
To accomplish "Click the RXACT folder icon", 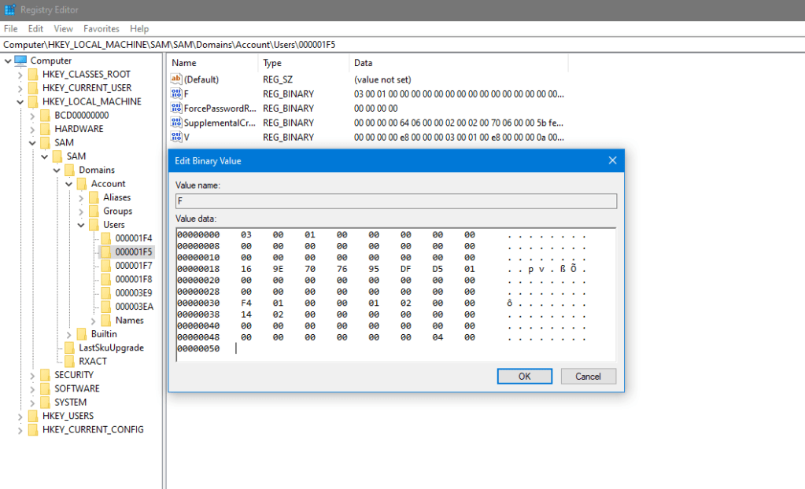I will click(x=68, y=361).
